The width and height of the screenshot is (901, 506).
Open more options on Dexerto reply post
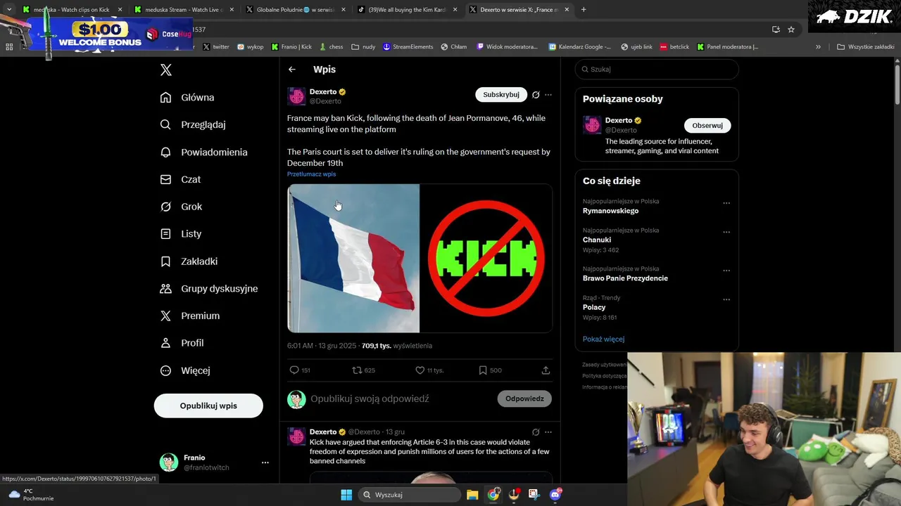pos(548,432)
